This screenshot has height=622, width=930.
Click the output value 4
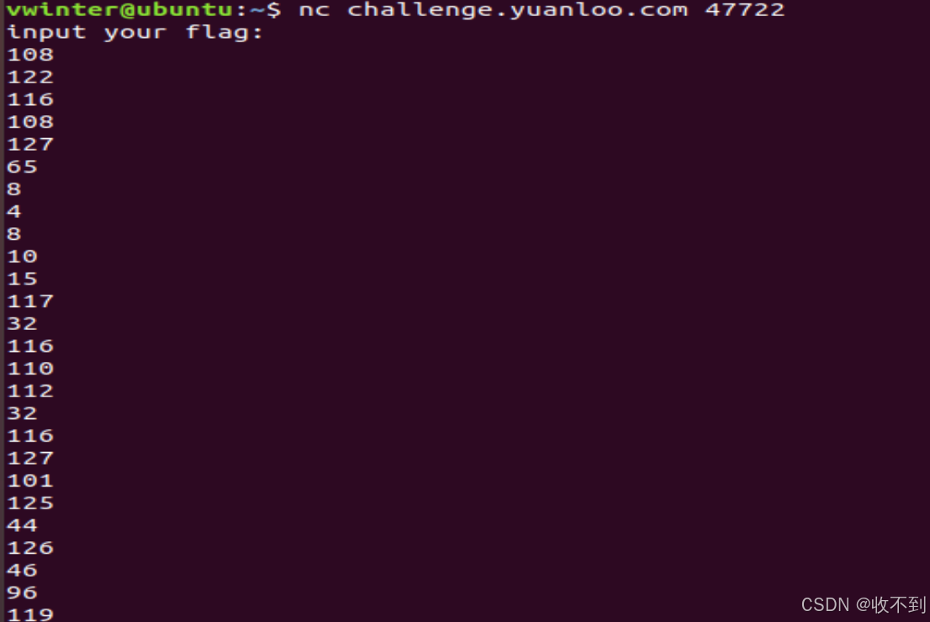(14, 212)
